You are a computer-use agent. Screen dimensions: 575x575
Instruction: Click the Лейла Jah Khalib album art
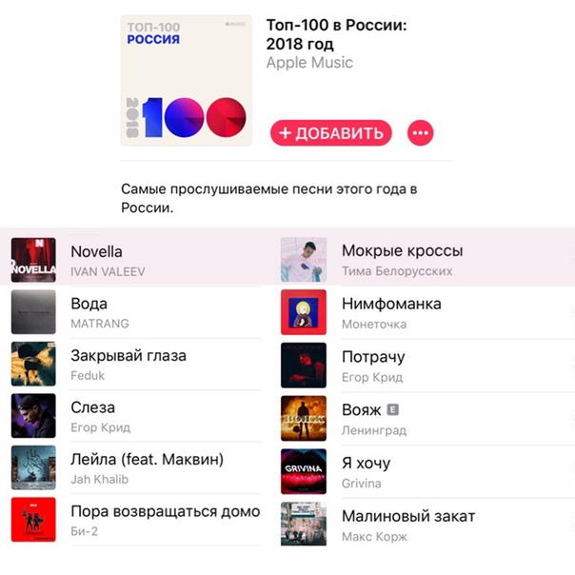(x=33, y=467)
